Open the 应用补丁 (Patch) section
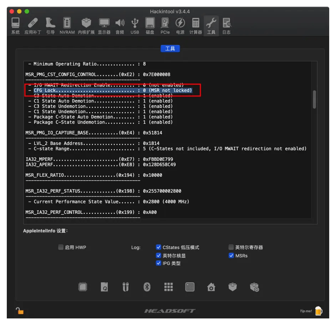This screenshot has height=327, width=336. (x=33, y=26)
